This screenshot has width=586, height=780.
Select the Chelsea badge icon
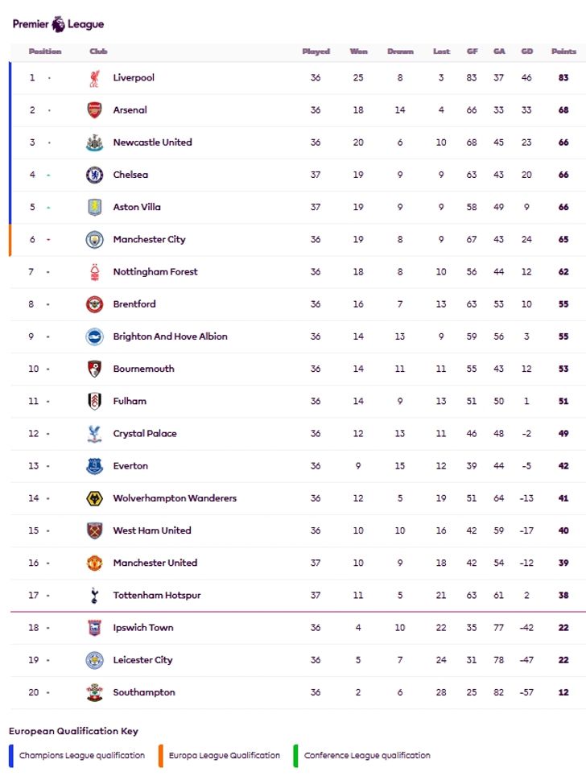pyautogui.click(x=94, y=175)
